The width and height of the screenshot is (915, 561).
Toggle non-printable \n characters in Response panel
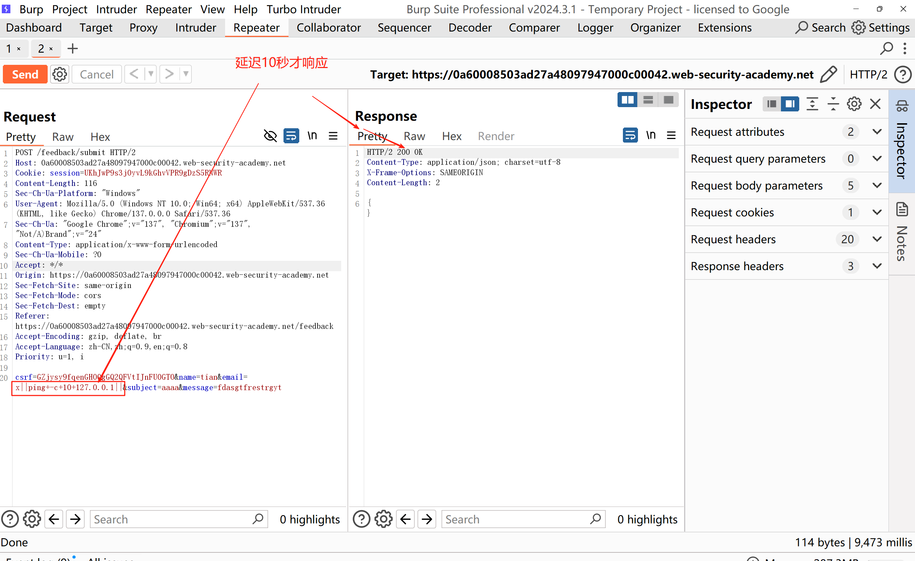click(650, 135)
